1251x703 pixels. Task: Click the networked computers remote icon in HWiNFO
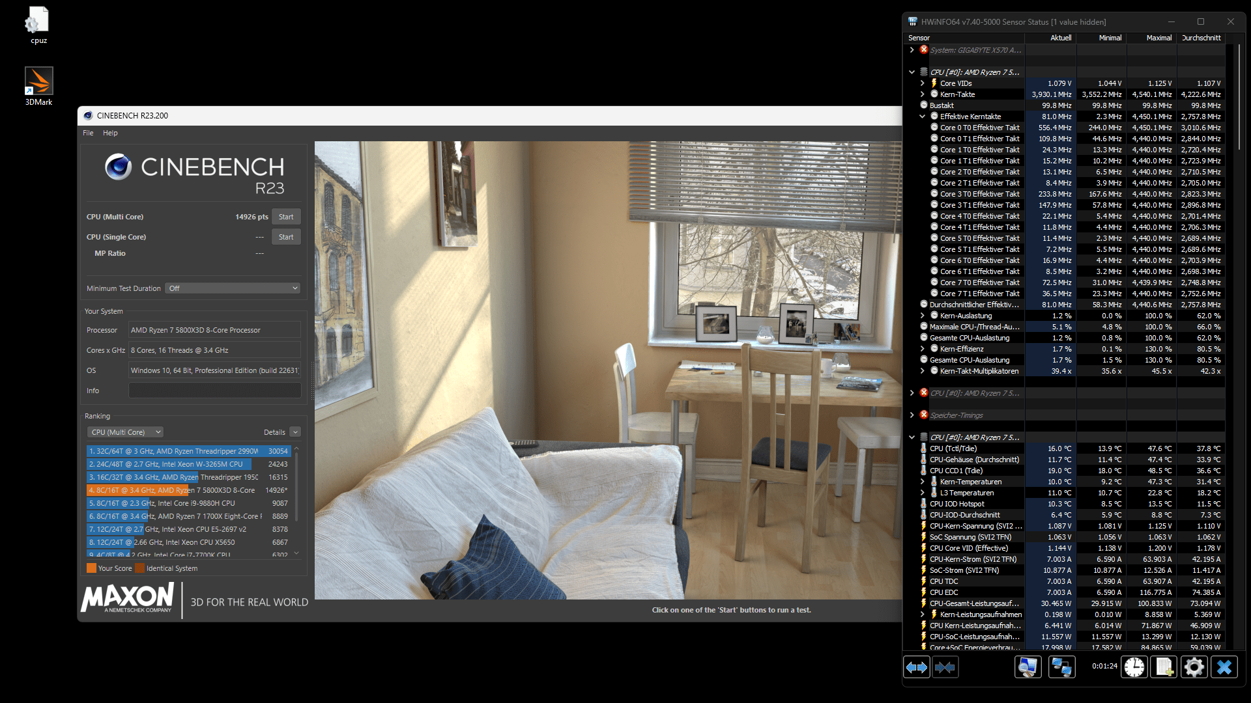[x=1062, y=667]
